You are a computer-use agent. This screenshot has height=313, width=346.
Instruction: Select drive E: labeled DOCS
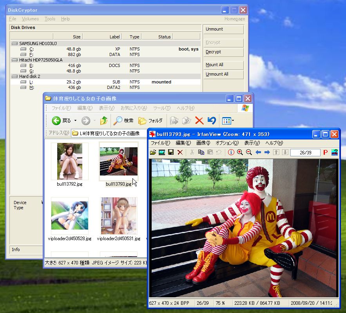[105, 65]
